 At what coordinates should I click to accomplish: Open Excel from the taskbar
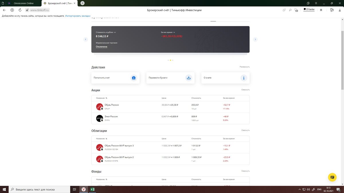(93, 189)
